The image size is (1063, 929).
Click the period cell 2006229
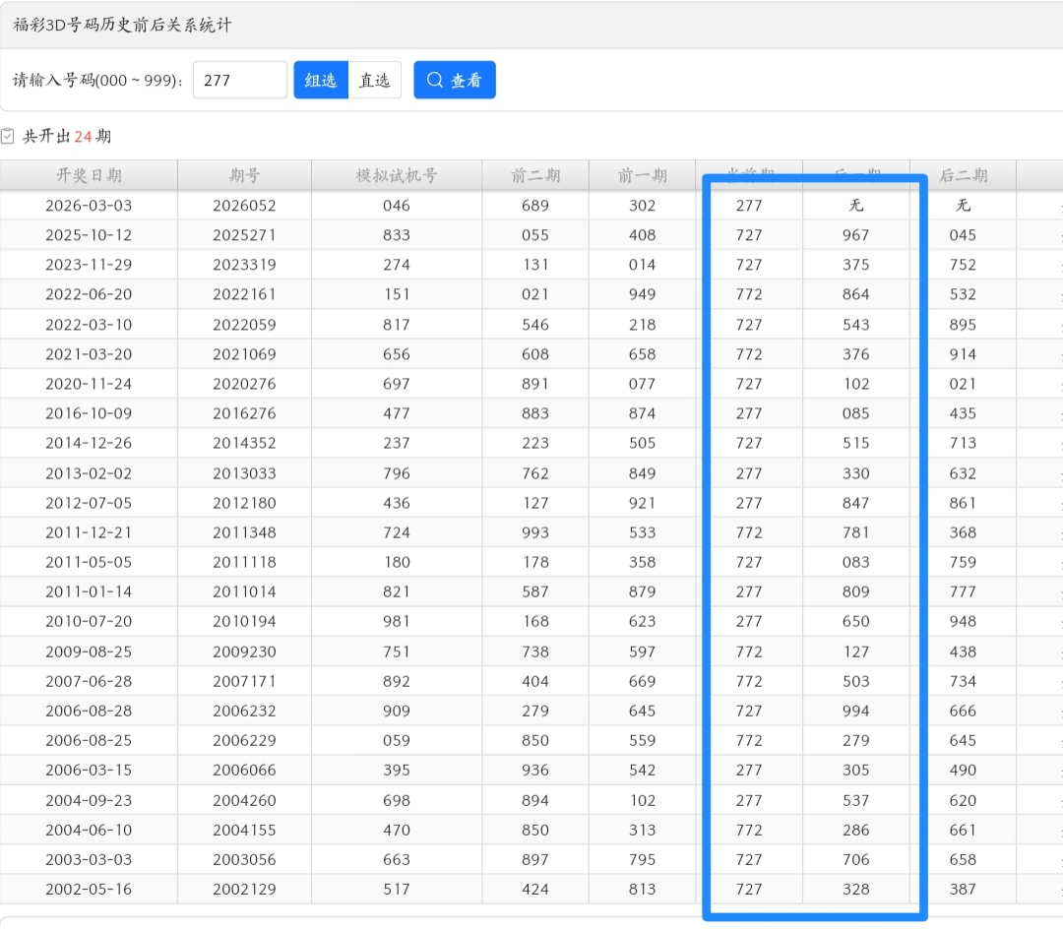pos(244,740)
